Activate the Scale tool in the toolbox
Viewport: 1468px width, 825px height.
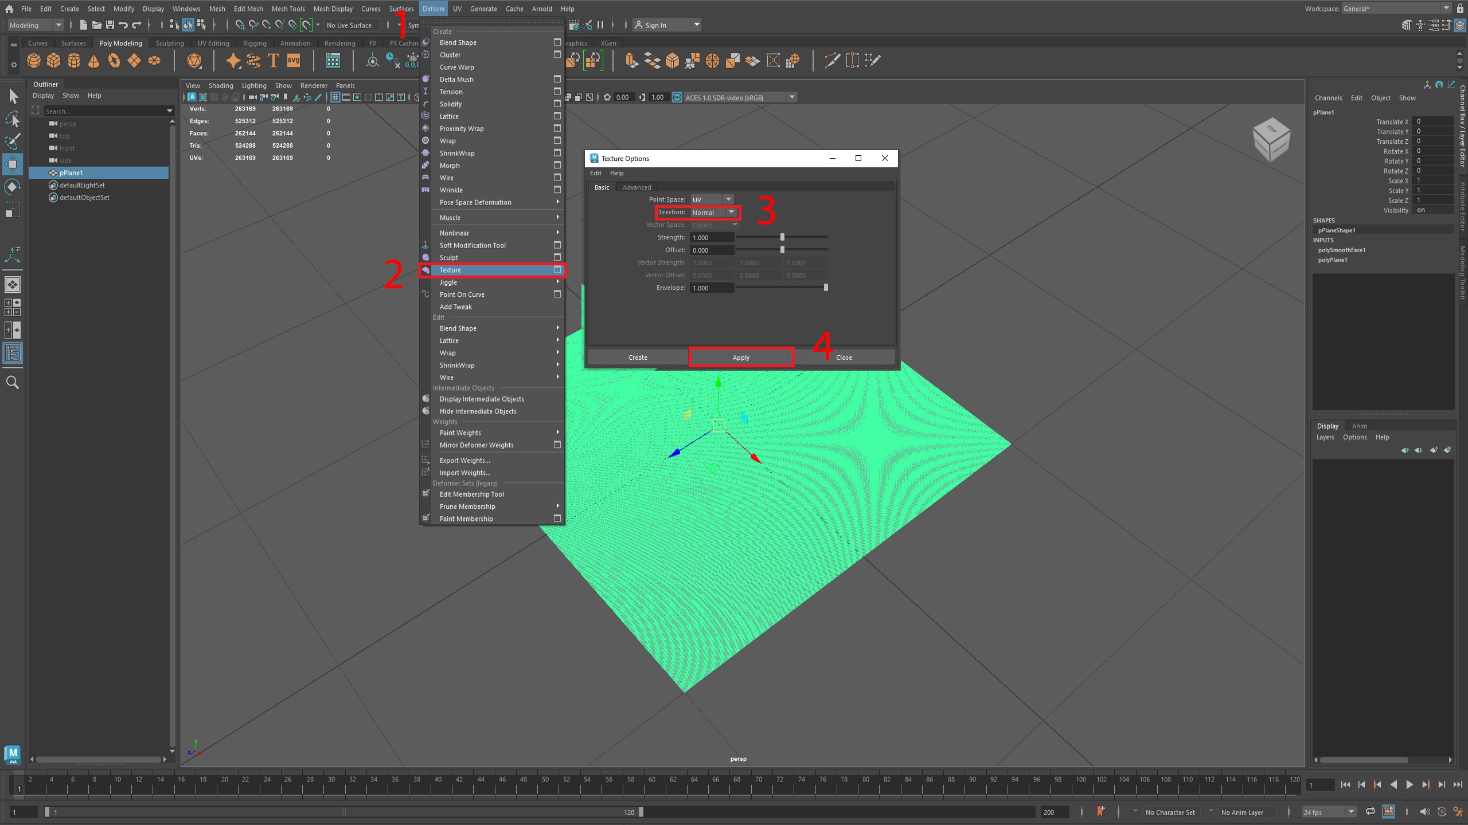tap(13, 210)
